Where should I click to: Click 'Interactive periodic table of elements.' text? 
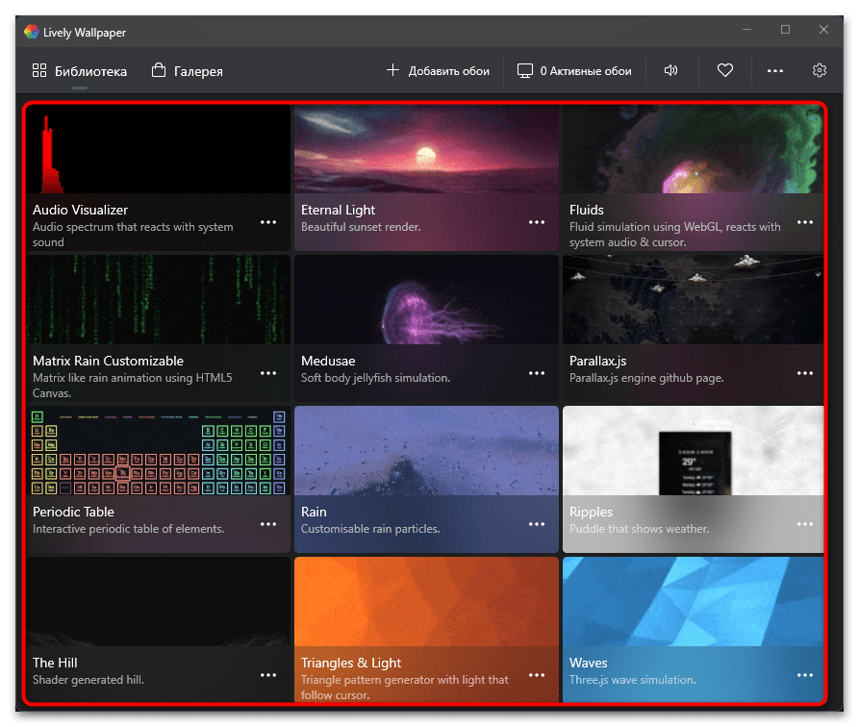point(128,529)
